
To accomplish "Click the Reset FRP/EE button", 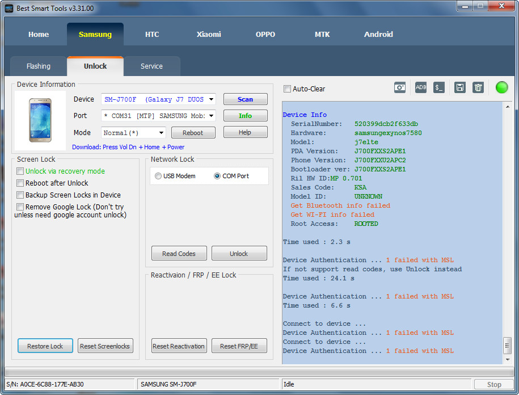I will 239,346.
